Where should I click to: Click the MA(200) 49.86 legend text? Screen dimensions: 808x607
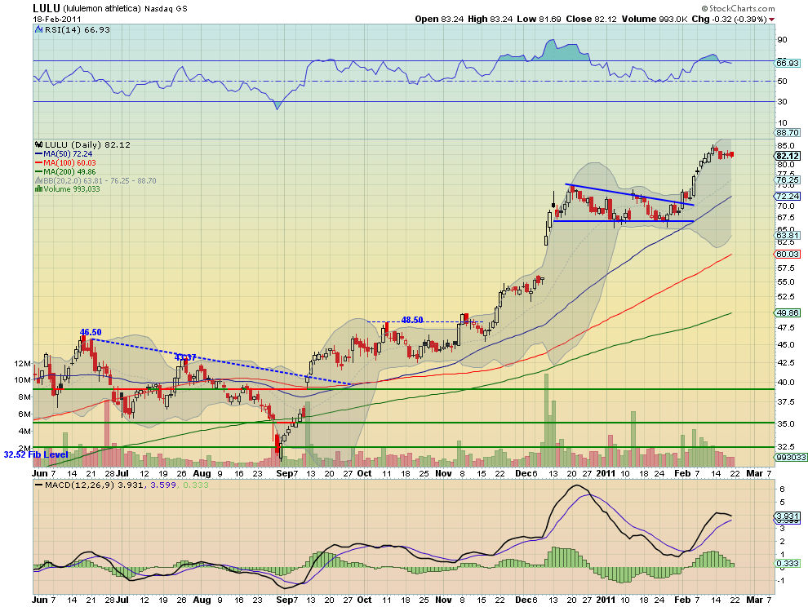point(69,171)
